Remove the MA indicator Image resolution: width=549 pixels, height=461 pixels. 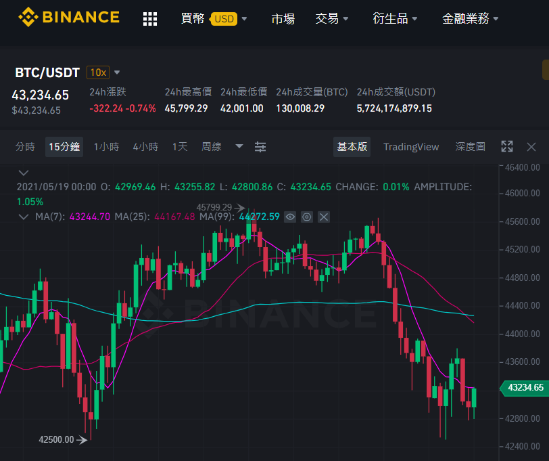(x=323, y=217)
